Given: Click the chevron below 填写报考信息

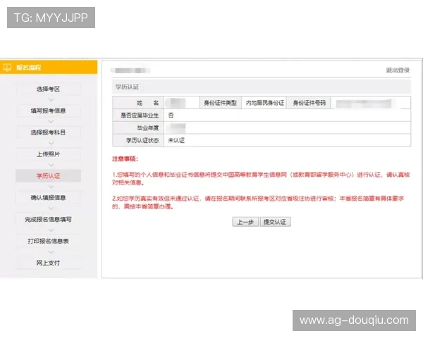Looking at the screenshot, I should tap(51, 122).
